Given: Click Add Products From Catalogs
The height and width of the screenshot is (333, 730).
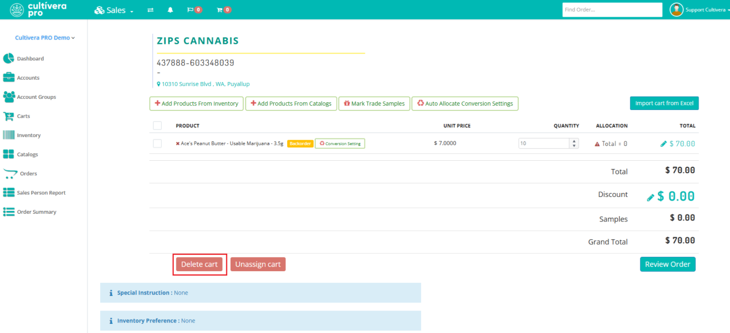Looking at the screenshot, I should click(x=291, y=104).
